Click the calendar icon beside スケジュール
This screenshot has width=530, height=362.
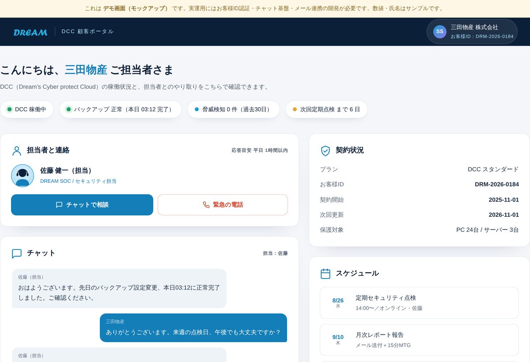pyautogui.click(x=325, y=274)
